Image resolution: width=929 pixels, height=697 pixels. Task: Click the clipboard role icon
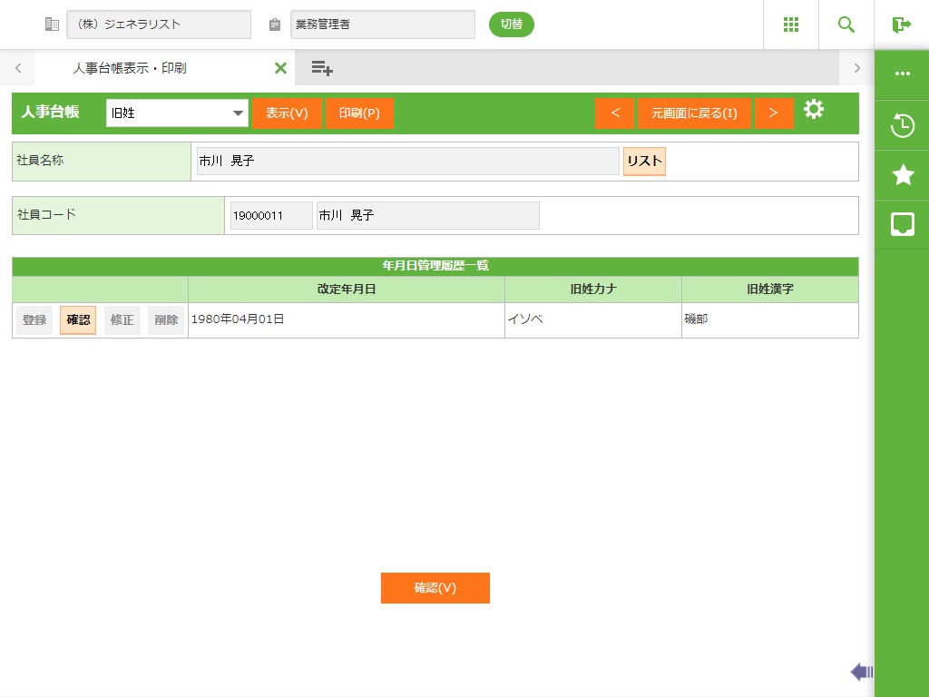tap(274, 25)
